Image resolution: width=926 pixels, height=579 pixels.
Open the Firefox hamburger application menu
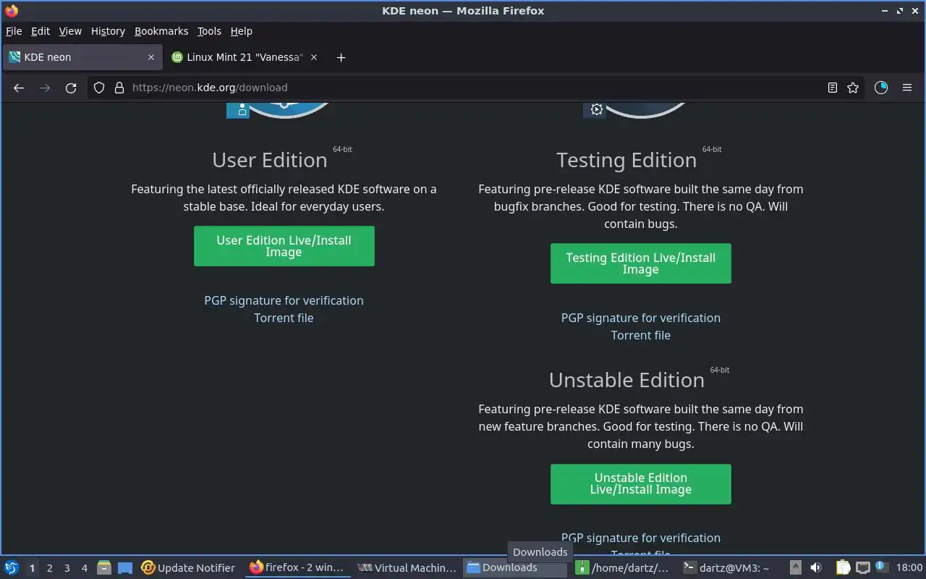pos(907,88)
